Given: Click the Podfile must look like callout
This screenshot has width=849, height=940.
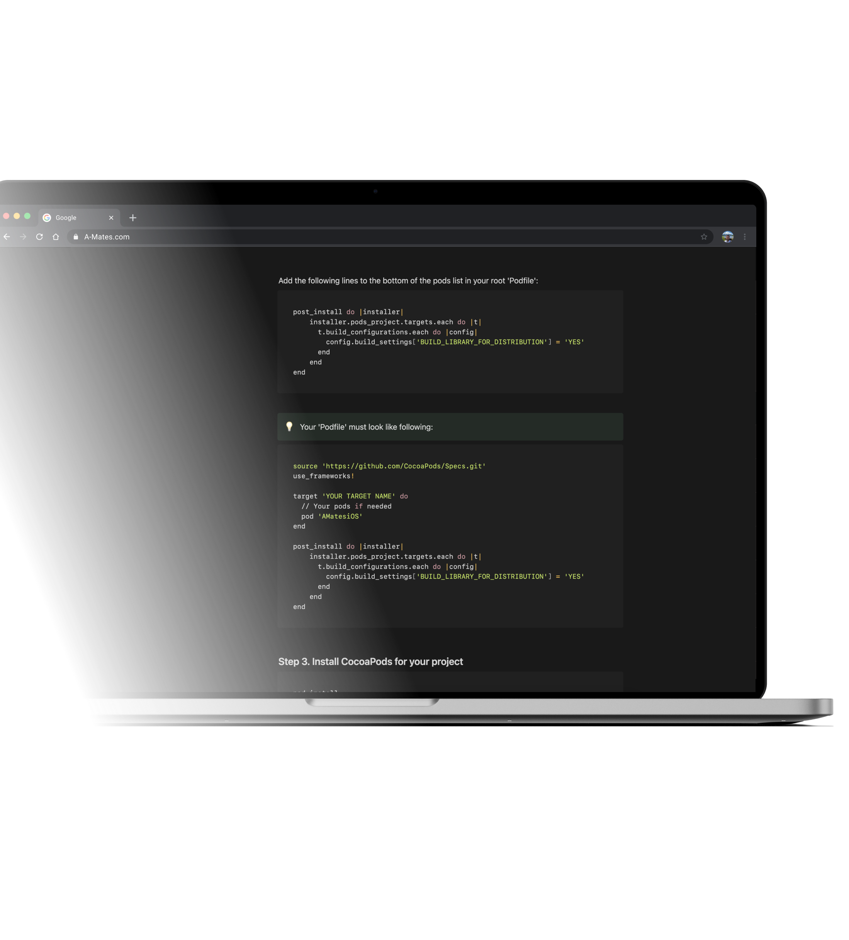Looking at the screenshot, I should pyautogui.click(x=366, y=427).
